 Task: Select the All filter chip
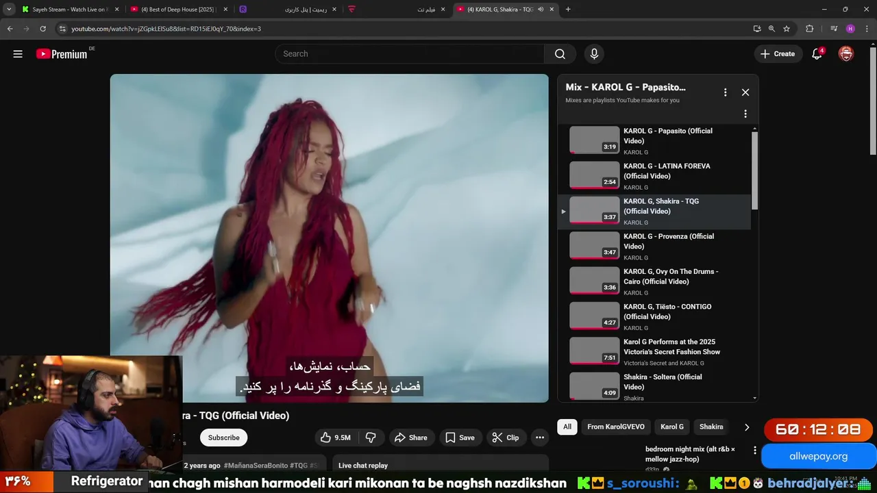coord(567,427)
